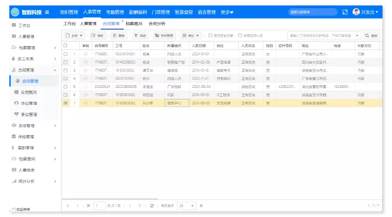Screen dimensions: 392x217
Task: Check the row 4 checkbox for 00231101001
Action: point(65,79)
